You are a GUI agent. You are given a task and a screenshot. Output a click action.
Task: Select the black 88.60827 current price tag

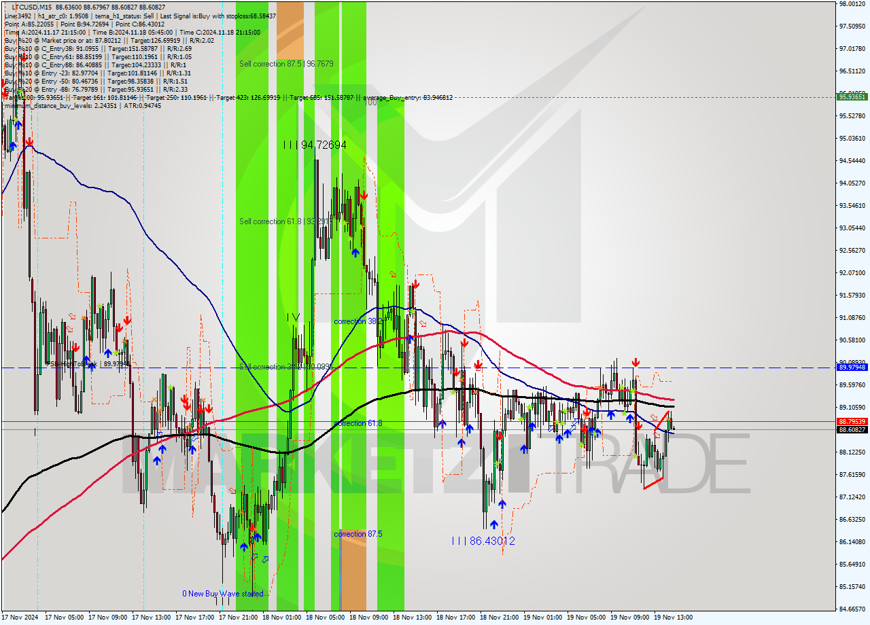pos(852,429)
